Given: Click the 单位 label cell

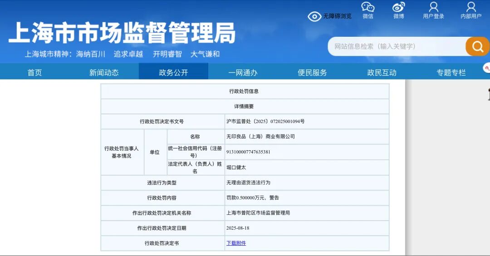Looking at the screenshot, I should 155,152.
